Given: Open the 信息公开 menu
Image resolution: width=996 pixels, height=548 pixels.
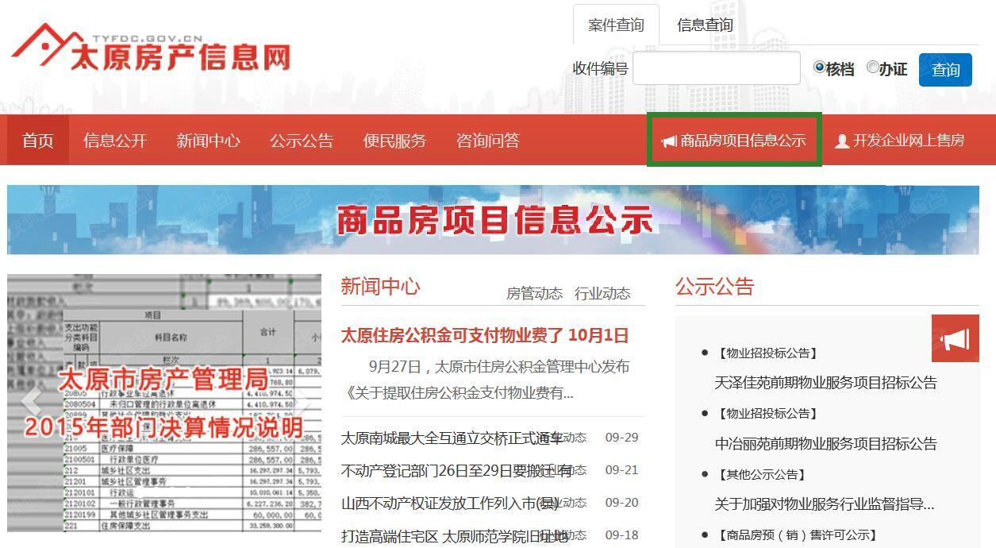Looking at the screenshot, I should pos(115,141).
